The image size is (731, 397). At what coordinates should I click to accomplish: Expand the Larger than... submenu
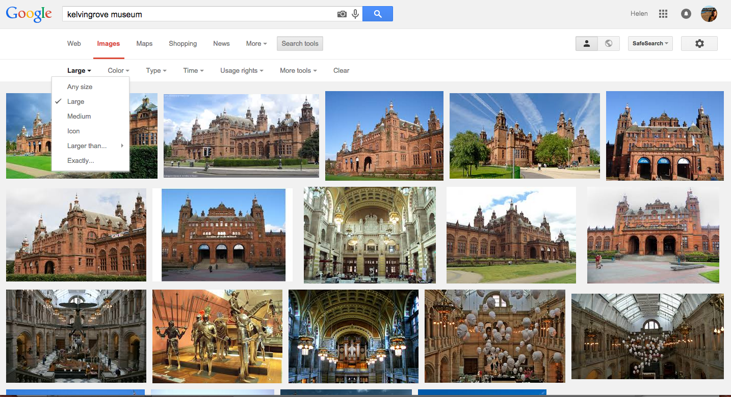tap(87, 146)
